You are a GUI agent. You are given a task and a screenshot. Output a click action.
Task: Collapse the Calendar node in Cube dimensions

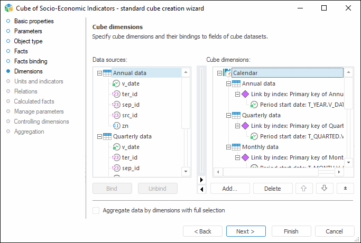coord(220,73)
